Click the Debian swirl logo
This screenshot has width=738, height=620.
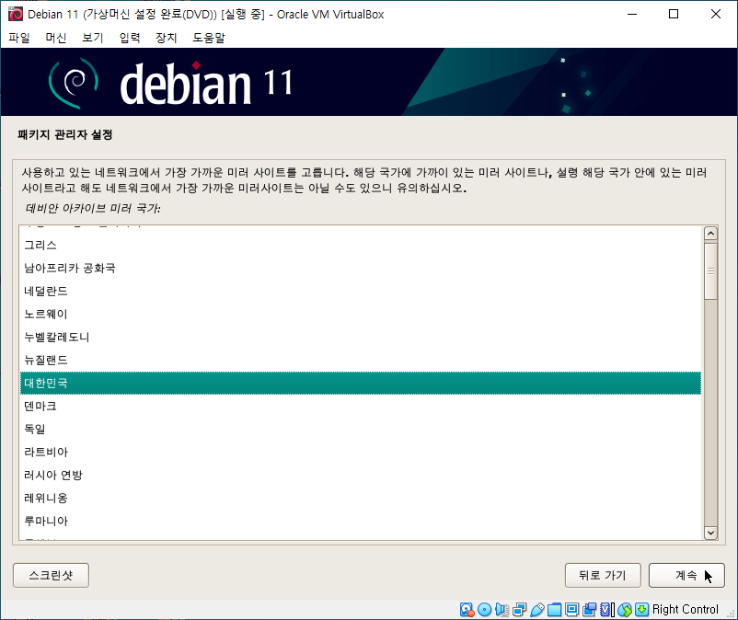74,84
